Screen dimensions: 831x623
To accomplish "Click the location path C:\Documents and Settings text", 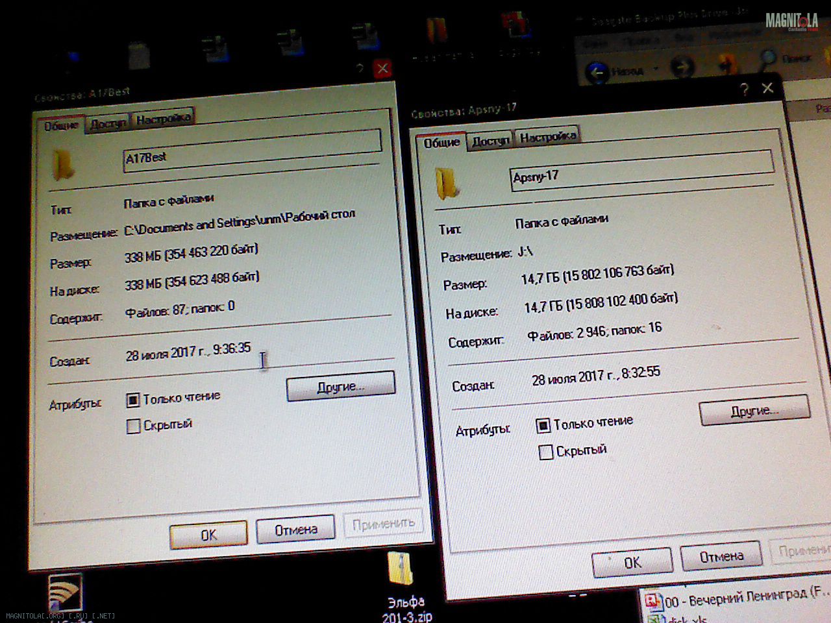I will pos(240,221).
